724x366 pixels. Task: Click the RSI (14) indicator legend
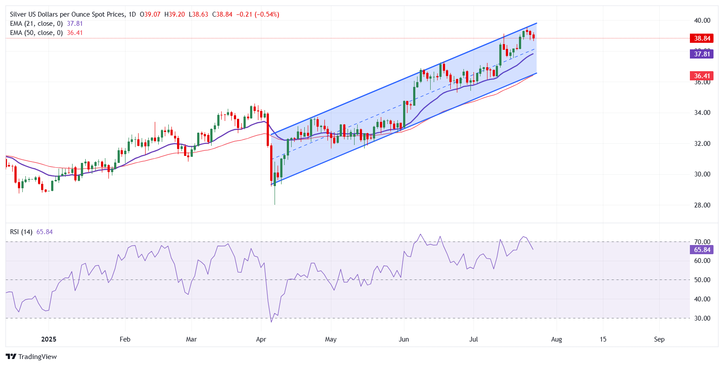[21, 232]
